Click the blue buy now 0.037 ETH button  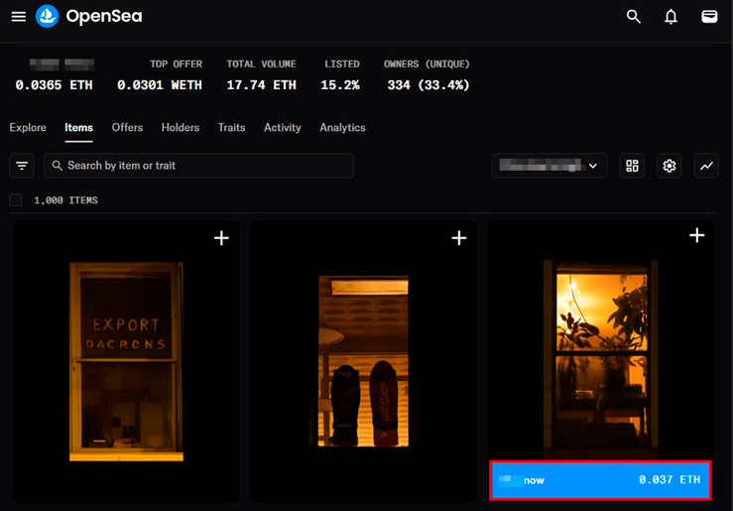tap(600, 480)
